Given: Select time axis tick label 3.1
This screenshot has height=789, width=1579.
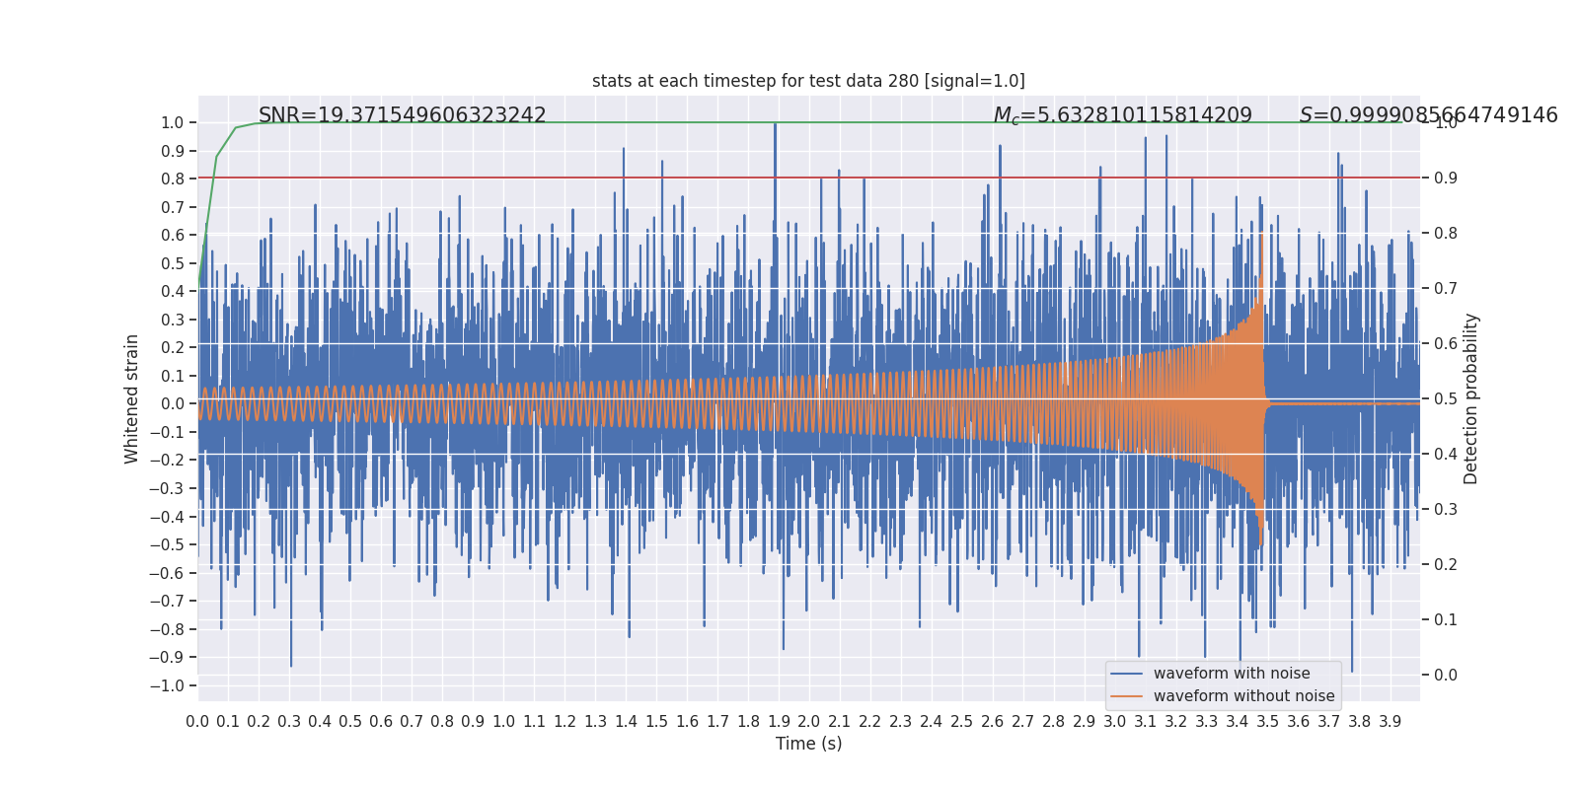Looking at the screenshot, I should tap(1146, 721).
